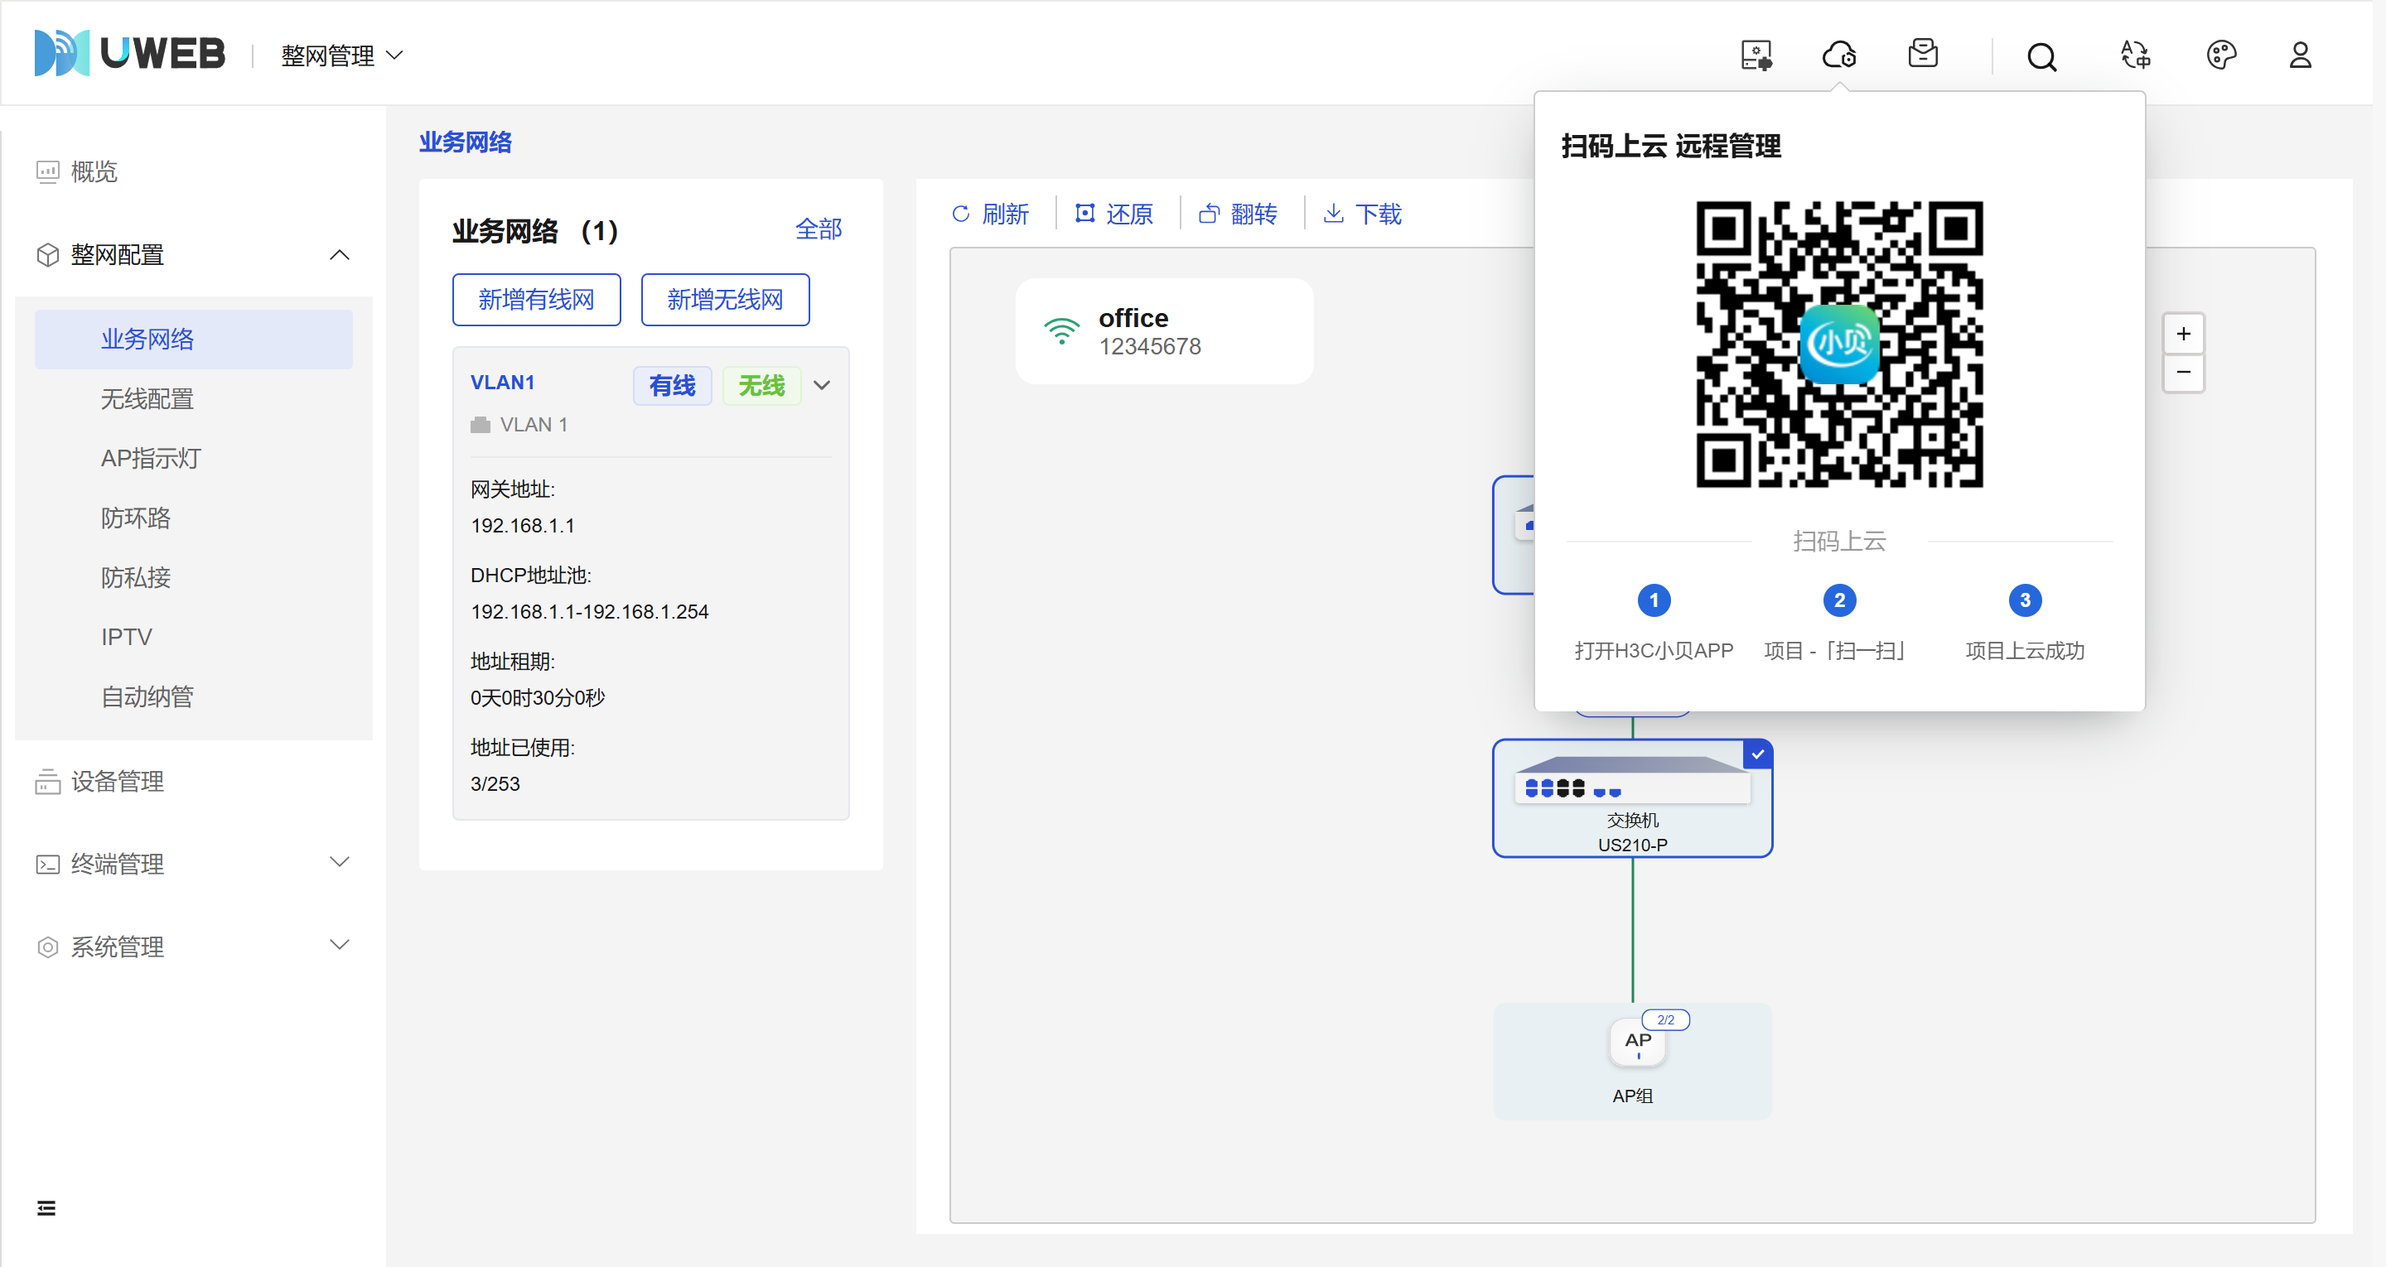
Task: Collapse the VLAN1 card chevron
Action: pos(822,385)
